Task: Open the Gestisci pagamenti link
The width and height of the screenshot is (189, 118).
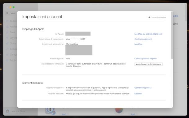Action: coord(143,39)
